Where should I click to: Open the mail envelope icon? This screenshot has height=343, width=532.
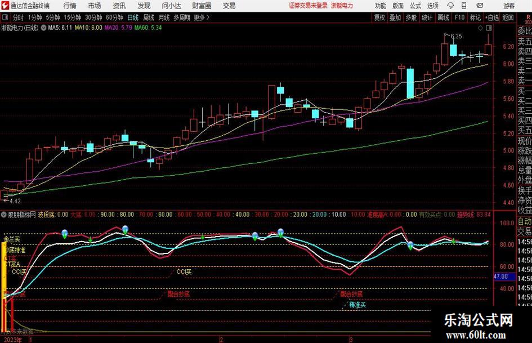(x=480, y=6)
